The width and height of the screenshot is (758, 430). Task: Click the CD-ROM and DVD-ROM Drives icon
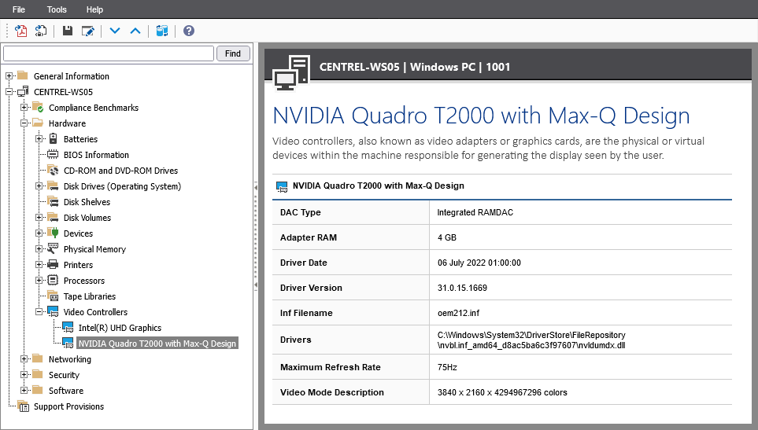tap(53, 171)
